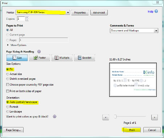Select Landscape orientation
This screenshot has height=138, width=164.
click(8, 111)
